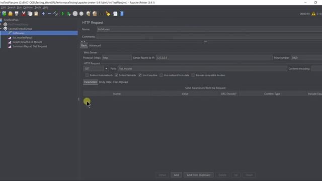Click the yellow warning triangle log icon
The image size is (322, 181).
click(313, 14)
